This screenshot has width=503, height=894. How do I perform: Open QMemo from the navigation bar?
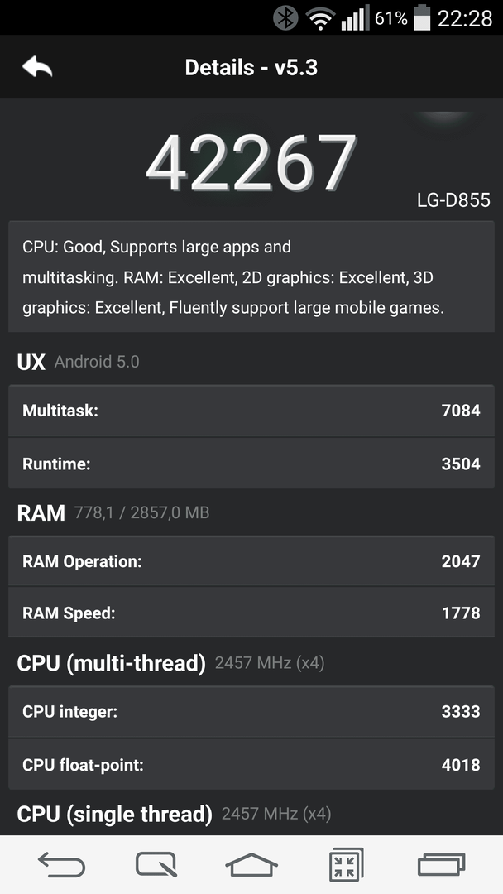coord(156,864)
